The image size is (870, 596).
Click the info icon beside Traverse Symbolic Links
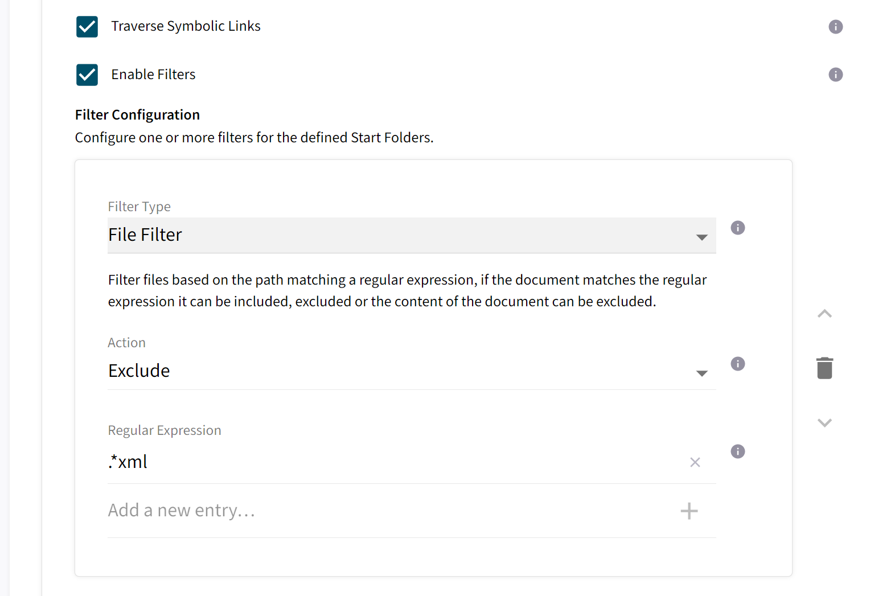pyautogui.click(x=835, y=26)
